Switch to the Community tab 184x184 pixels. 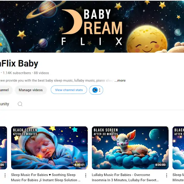[x=5, y=104]
